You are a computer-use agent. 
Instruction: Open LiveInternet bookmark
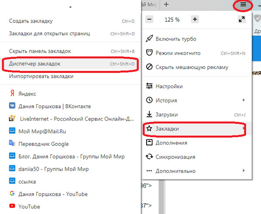tap(70, 119)
